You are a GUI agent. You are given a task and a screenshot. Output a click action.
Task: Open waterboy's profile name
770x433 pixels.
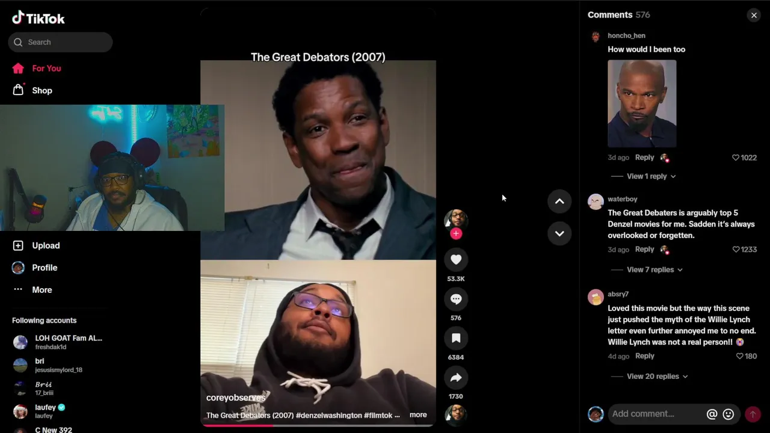coord(622,199)
